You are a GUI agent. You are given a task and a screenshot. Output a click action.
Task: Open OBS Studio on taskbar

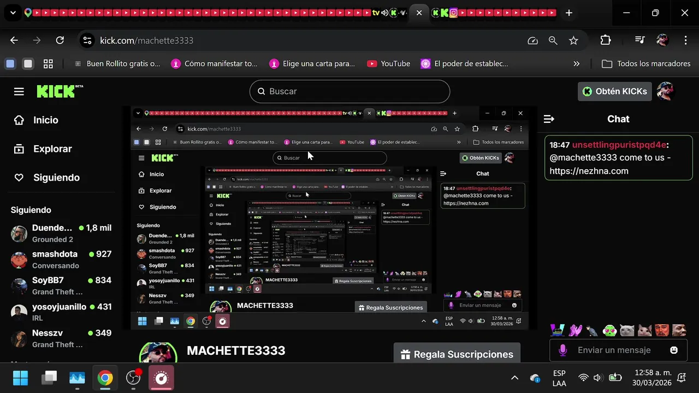(133, 378)
